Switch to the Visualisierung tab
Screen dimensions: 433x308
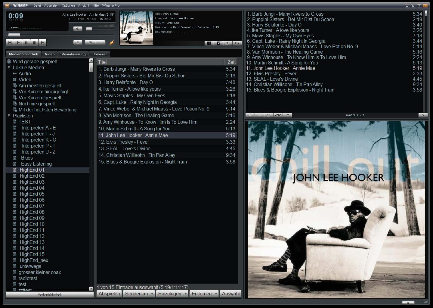73,54
